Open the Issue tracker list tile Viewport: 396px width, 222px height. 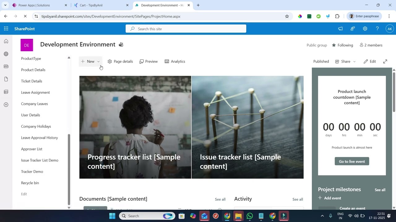(247, 127)
